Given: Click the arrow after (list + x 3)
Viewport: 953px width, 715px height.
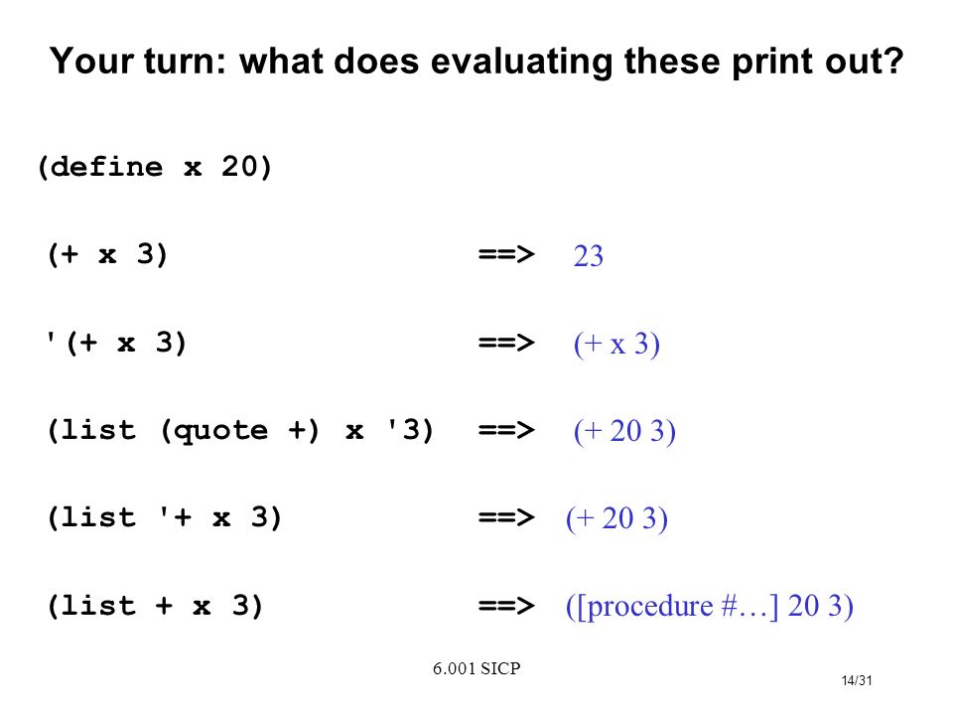Looking at the screenshot, I should 506,606.
